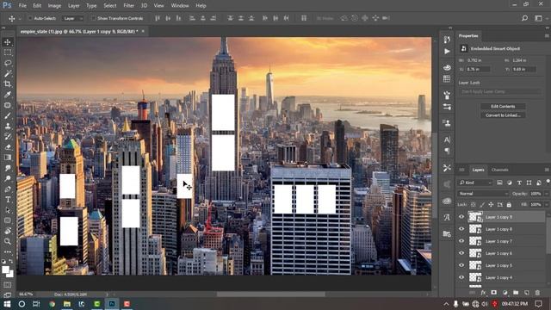The width and height of the screenshot is (551, 310).
Task: Enable the Auto-Select checkbox
Action: coord(30,18)
